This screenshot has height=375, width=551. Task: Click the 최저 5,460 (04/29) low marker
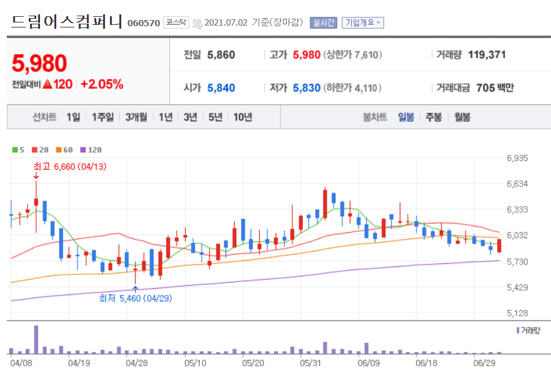[136, 298]
